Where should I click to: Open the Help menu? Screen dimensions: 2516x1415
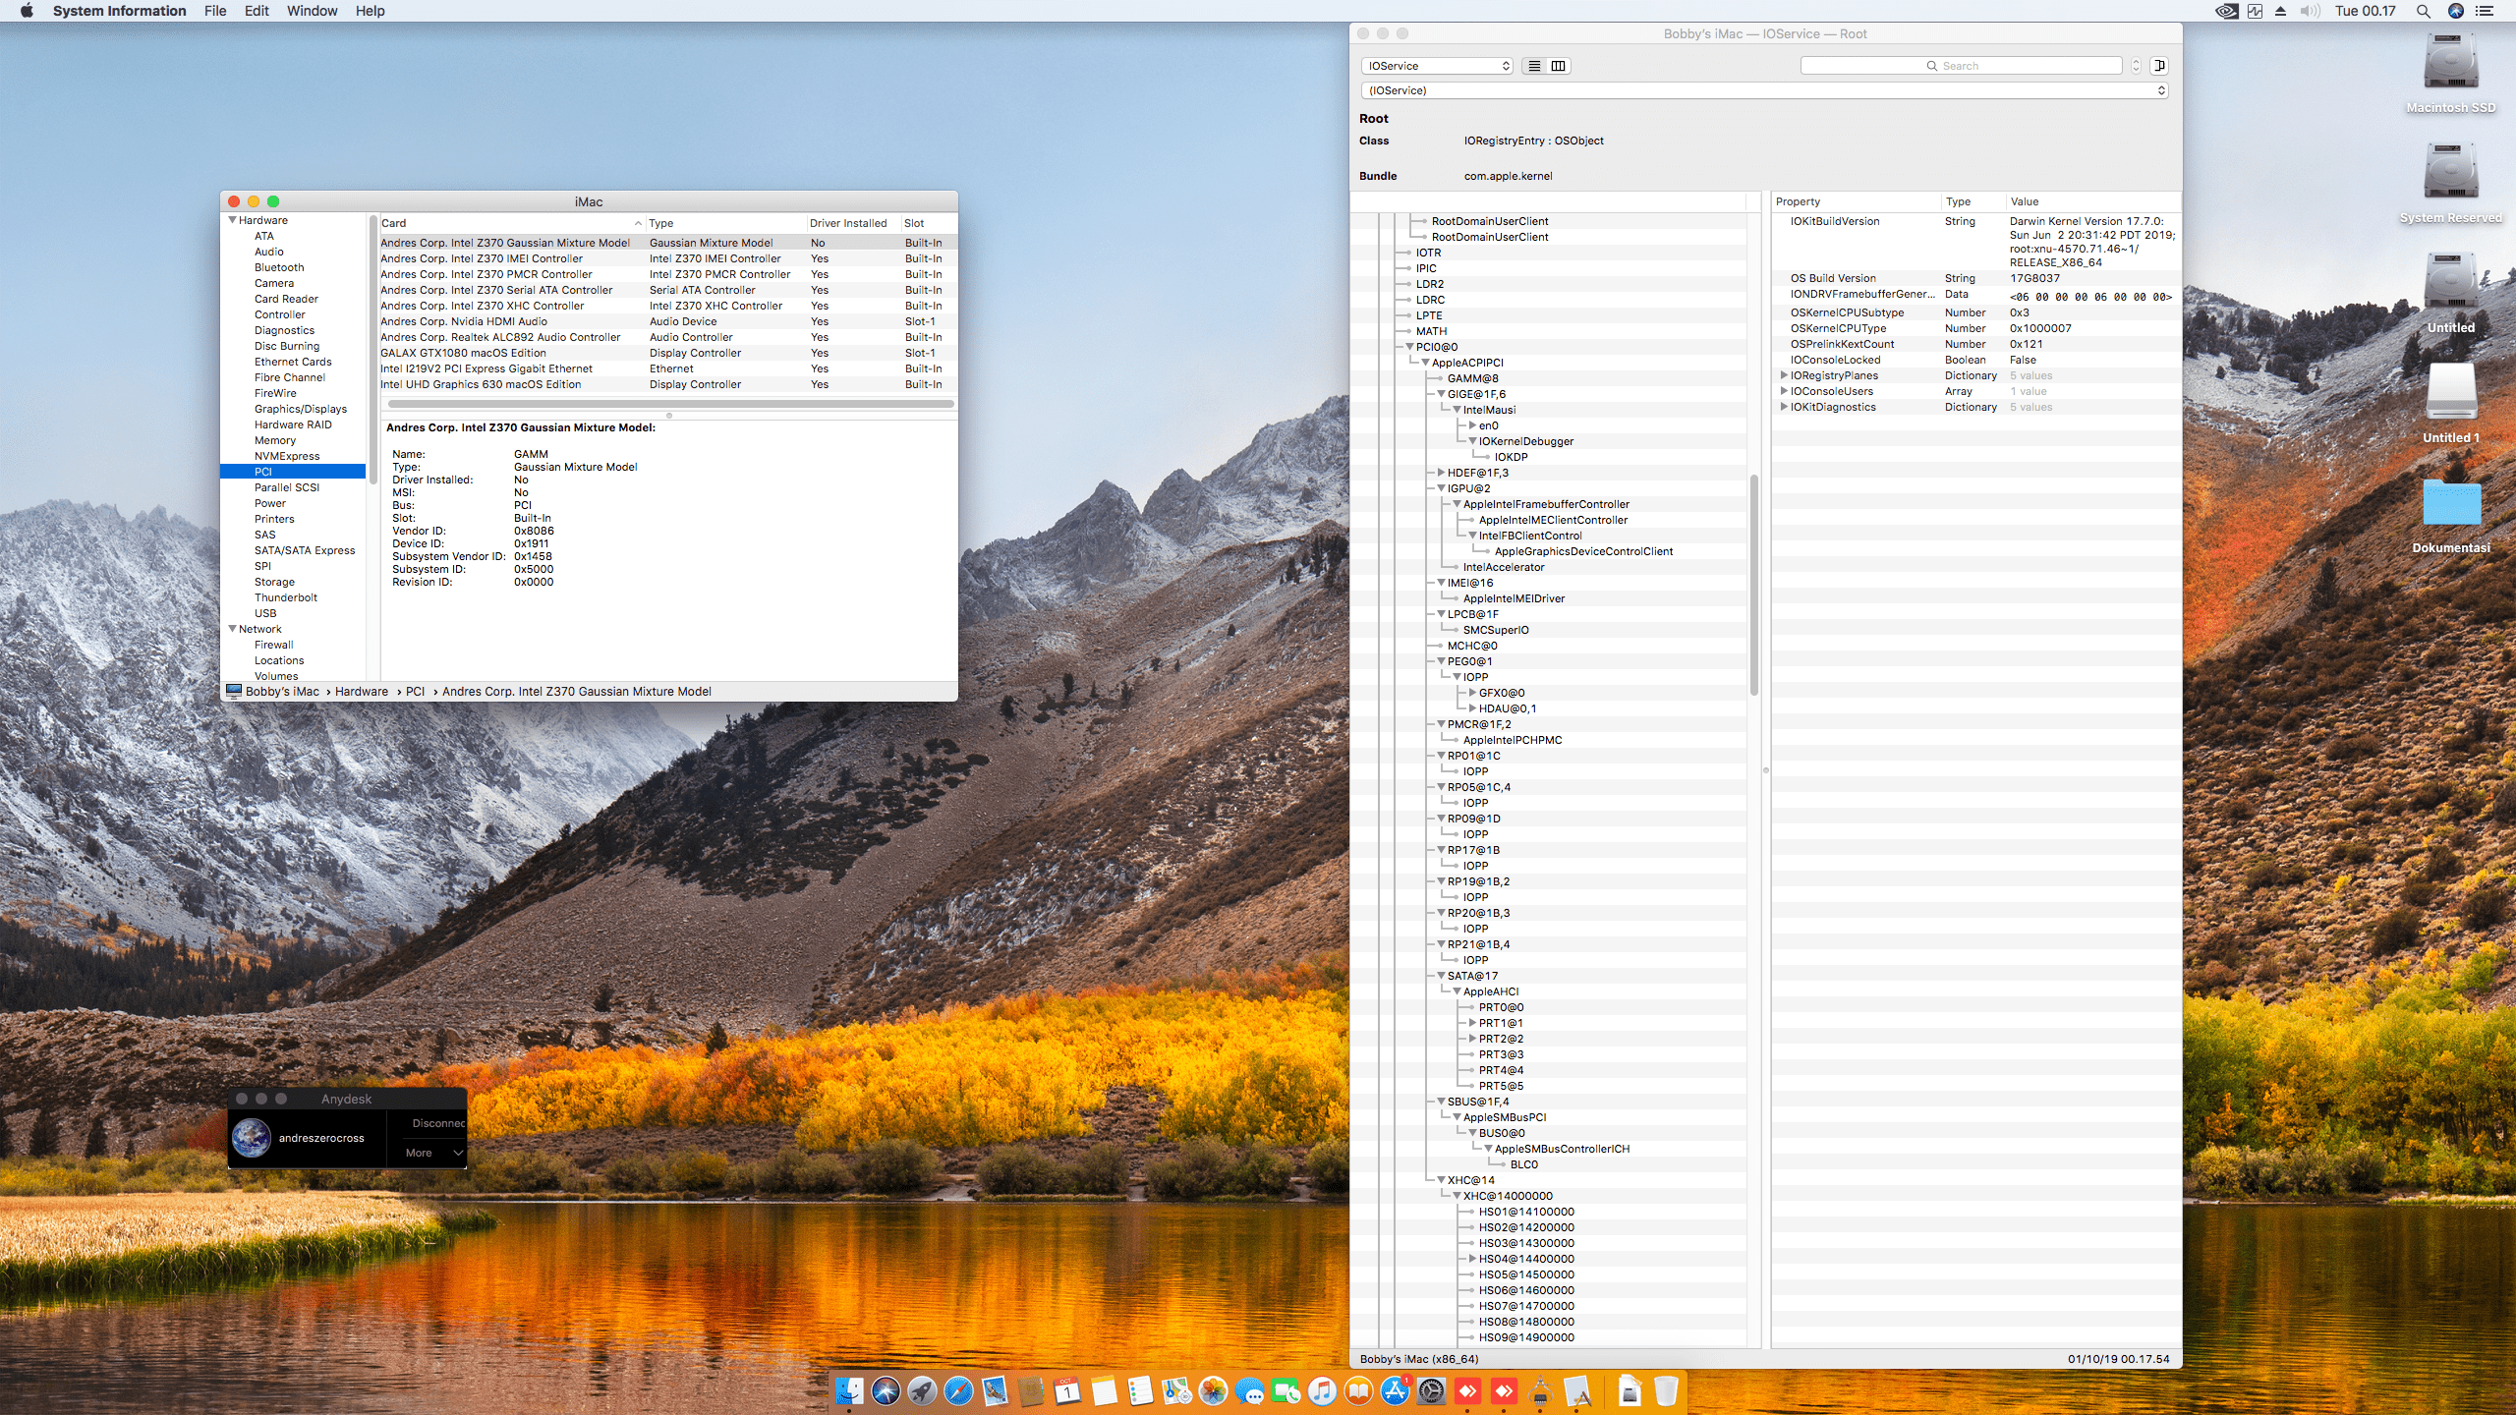pyautogui.click(x=371, y=11)
